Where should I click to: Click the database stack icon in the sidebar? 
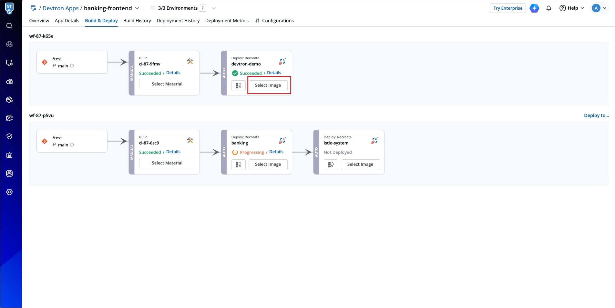pos(9,174)
